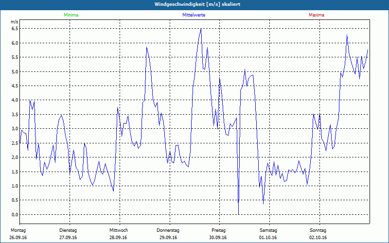
Task: Click the 0,0 y-axis value
Action: (15, 214)
